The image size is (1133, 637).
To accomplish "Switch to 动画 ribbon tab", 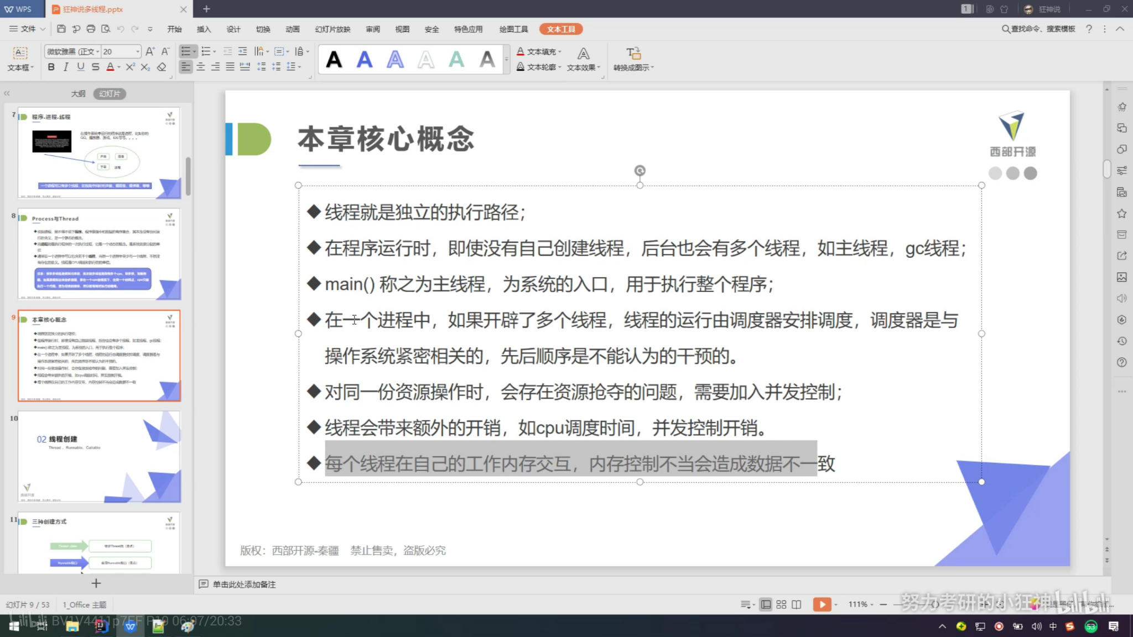I will pos(293,29).
